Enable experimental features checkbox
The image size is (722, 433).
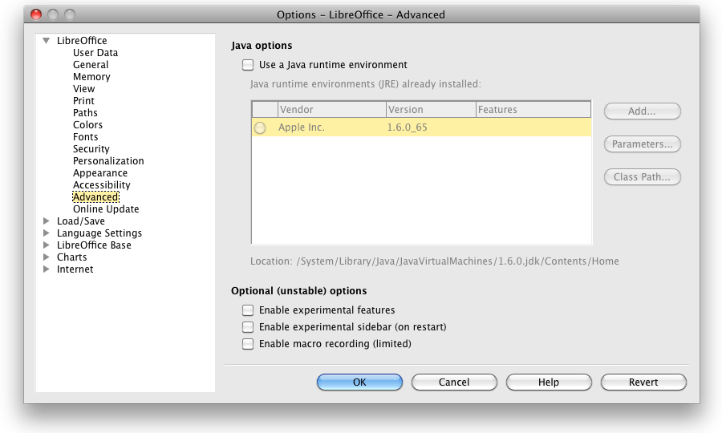coord(248,310)
